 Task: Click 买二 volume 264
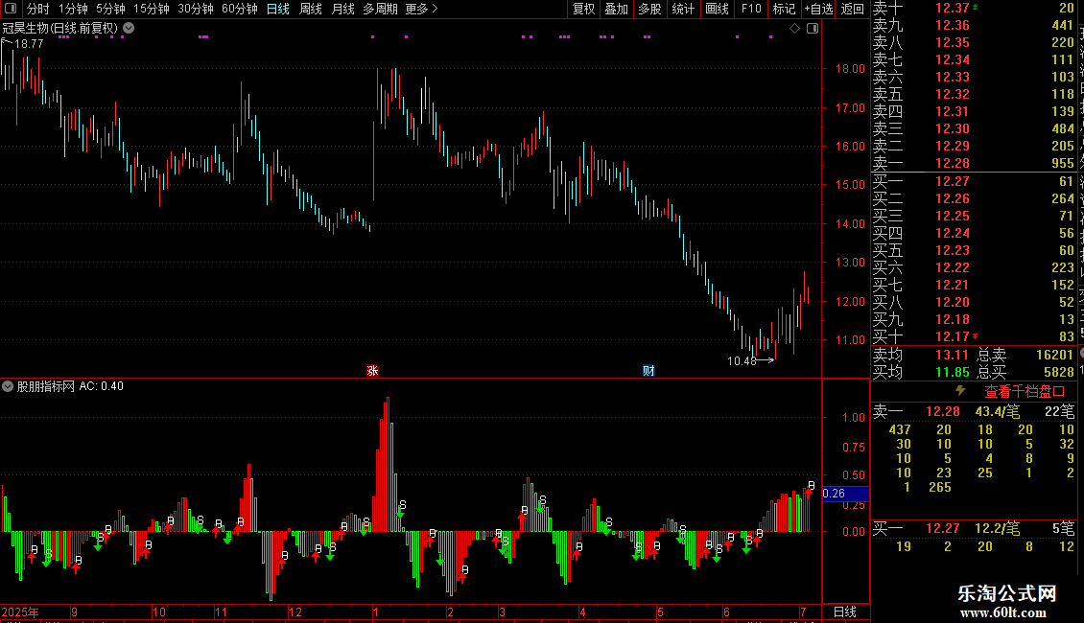pos(1063,199)
